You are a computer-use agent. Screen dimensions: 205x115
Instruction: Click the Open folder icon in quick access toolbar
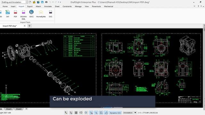34,2
